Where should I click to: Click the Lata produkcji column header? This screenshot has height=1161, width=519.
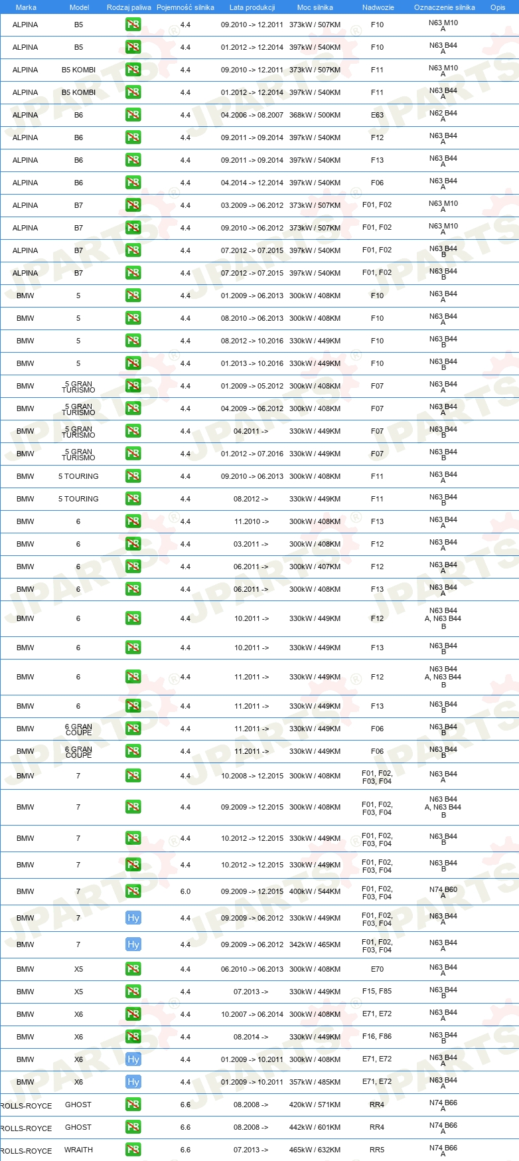[x=252, y=7]
